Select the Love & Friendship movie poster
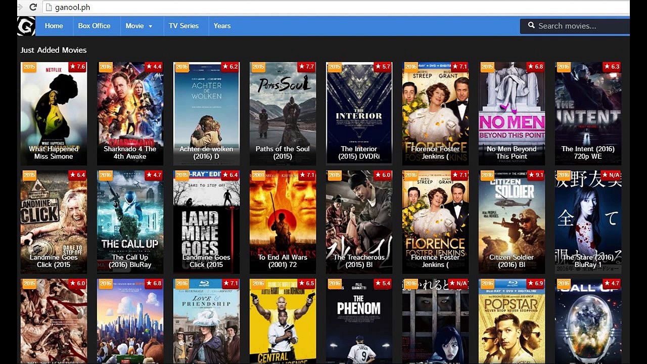Screen dimensions: 647x364 [x=206, y=321]
